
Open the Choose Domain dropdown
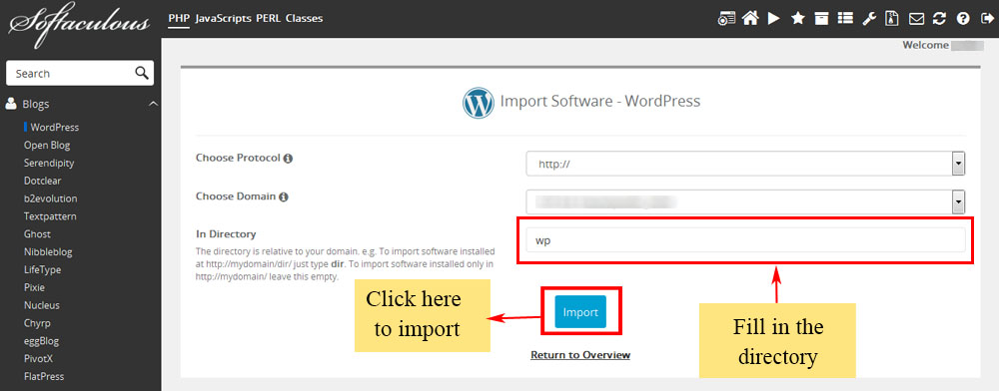click(x=745, y=202)
